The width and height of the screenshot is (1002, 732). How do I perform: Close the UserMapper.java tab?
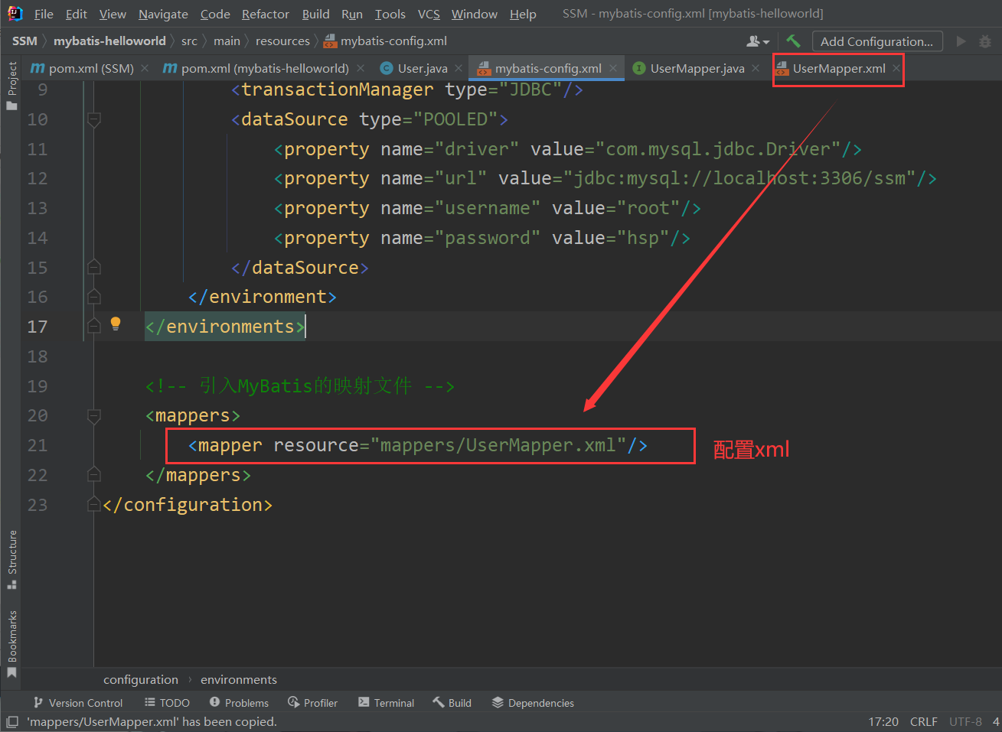tap(756, 68)
